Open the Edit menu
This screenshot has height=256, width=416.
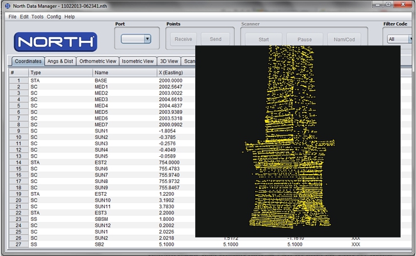[x=24, y=17]
